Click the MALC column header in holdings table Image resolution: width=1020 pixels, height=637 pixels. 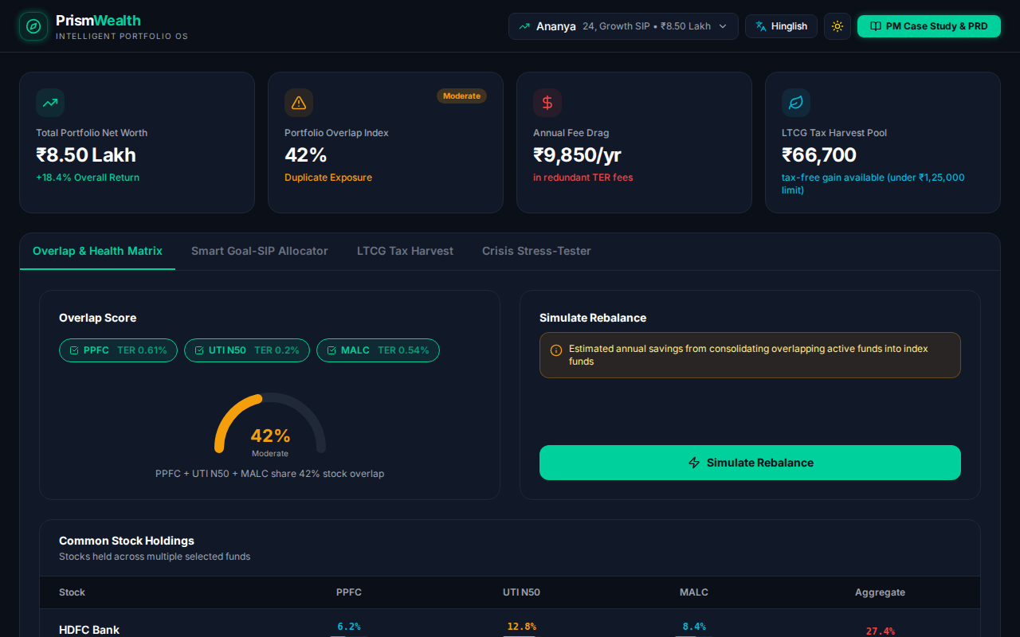coord(694,592)
